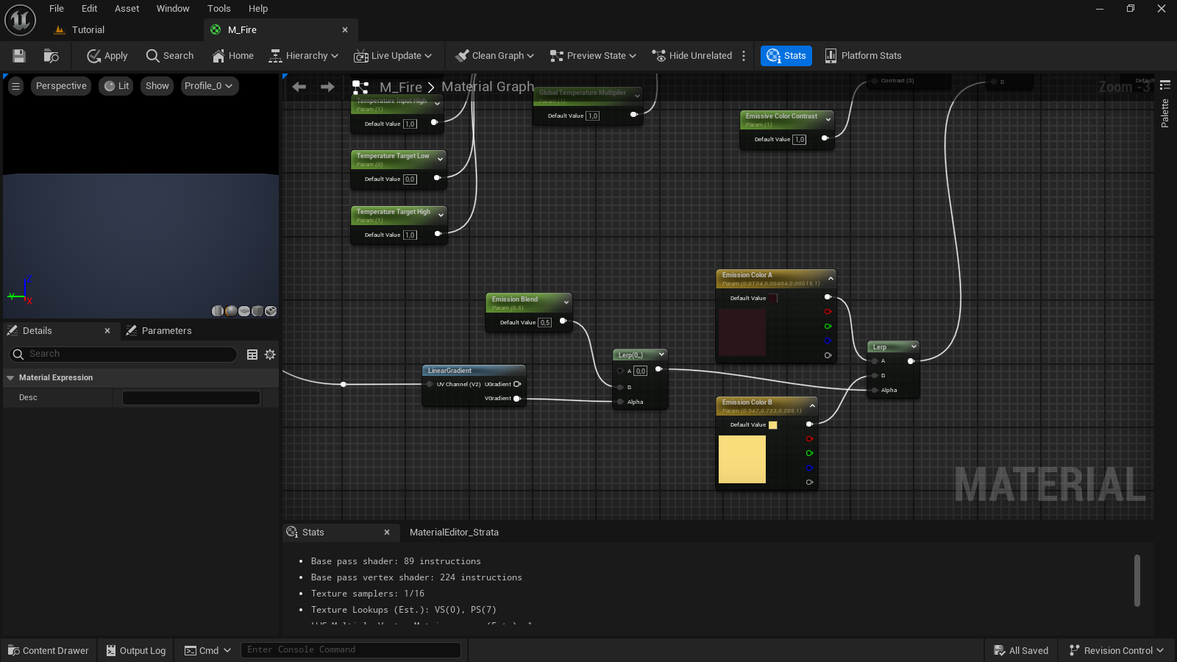1177x662 pixels.
Task: Click Emission Color A red channel pin
Action: coord(828,312)
